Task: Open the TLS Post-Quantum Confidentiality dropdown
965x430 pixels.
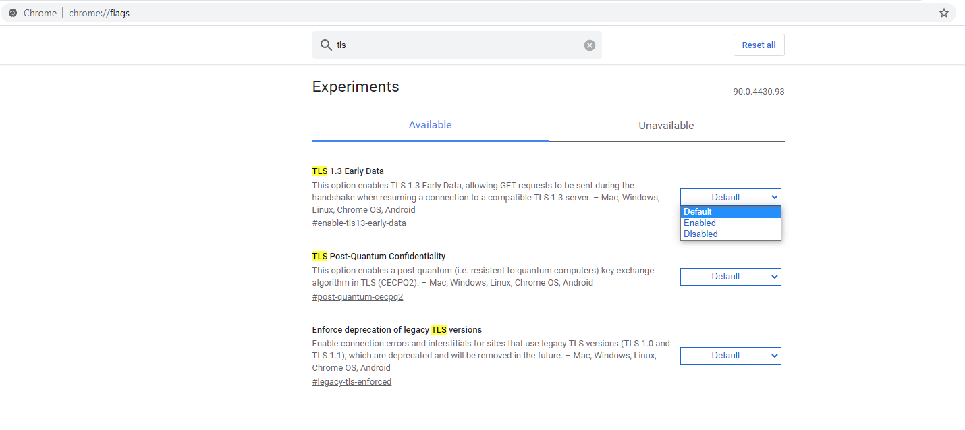Action: click(x=730, y=277)
